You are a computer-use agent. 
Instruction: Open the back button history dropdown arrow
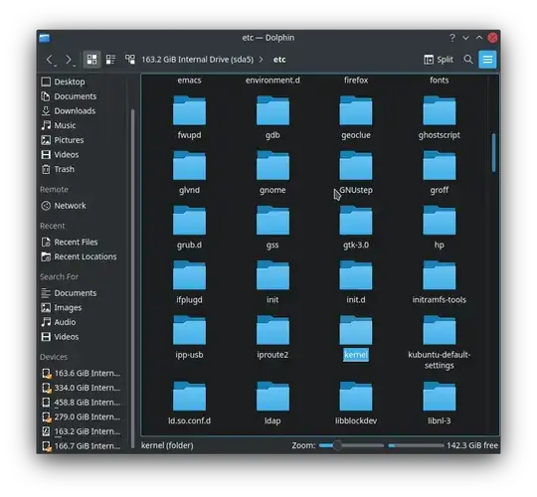coord(55,65)
